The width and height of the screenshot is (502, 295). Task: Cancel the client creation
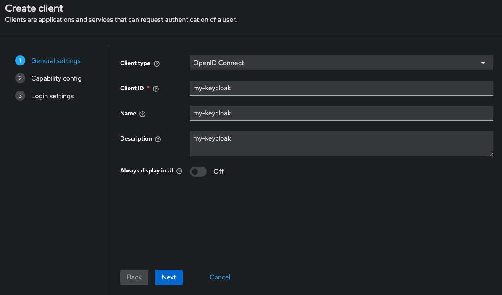click(x=220, y=277)
